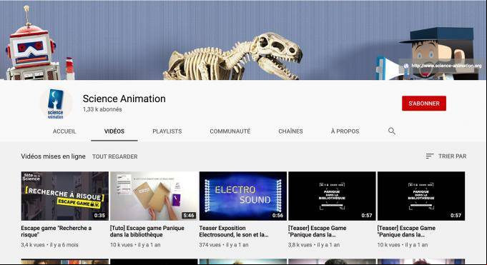Click the 1,33 k abonnés subscriber count
Image resolution: width=487 pixels, height=265 pixels.
102,109
